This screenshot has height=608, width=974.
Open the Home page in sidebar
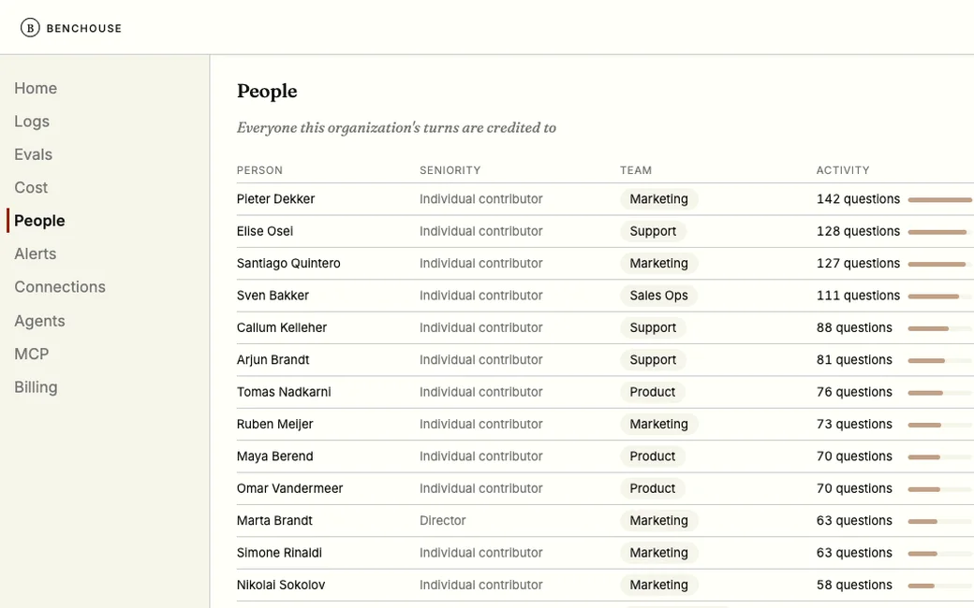click(36, 88)
